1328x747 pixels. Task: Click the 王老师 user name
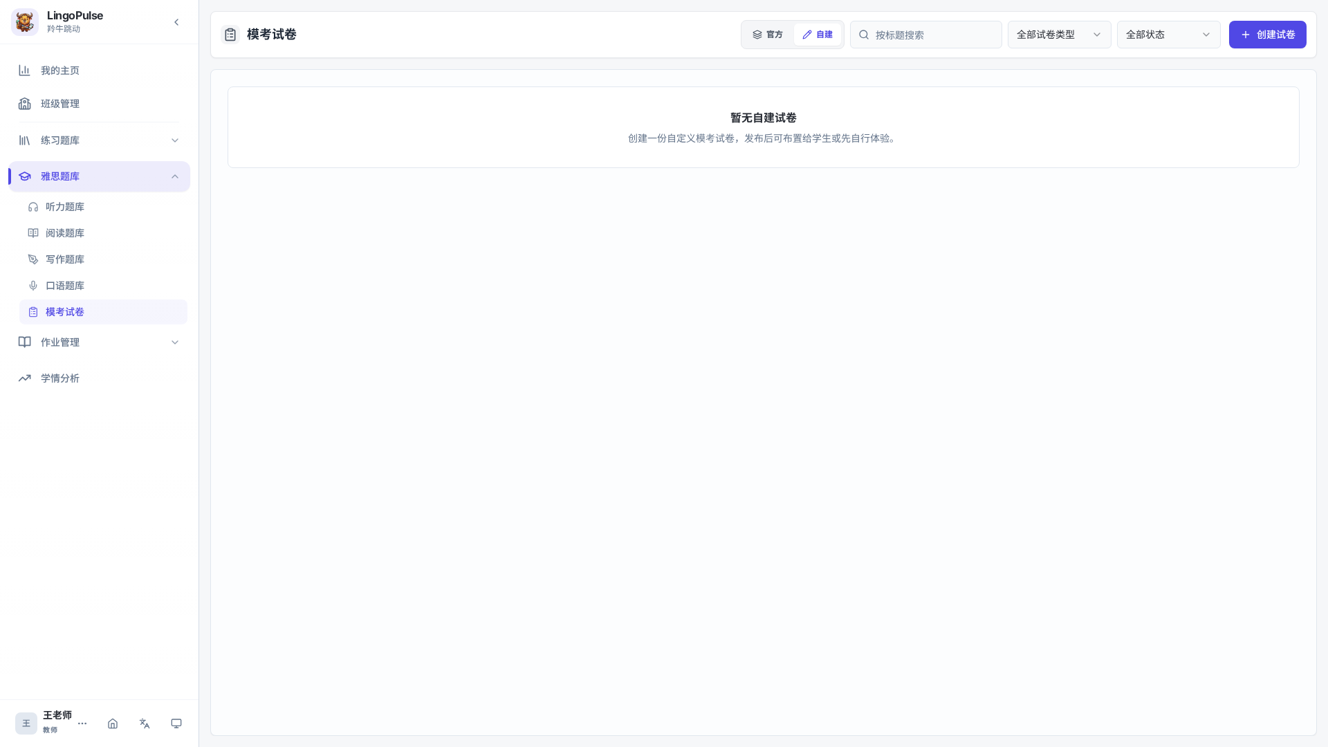coord(57,715)
